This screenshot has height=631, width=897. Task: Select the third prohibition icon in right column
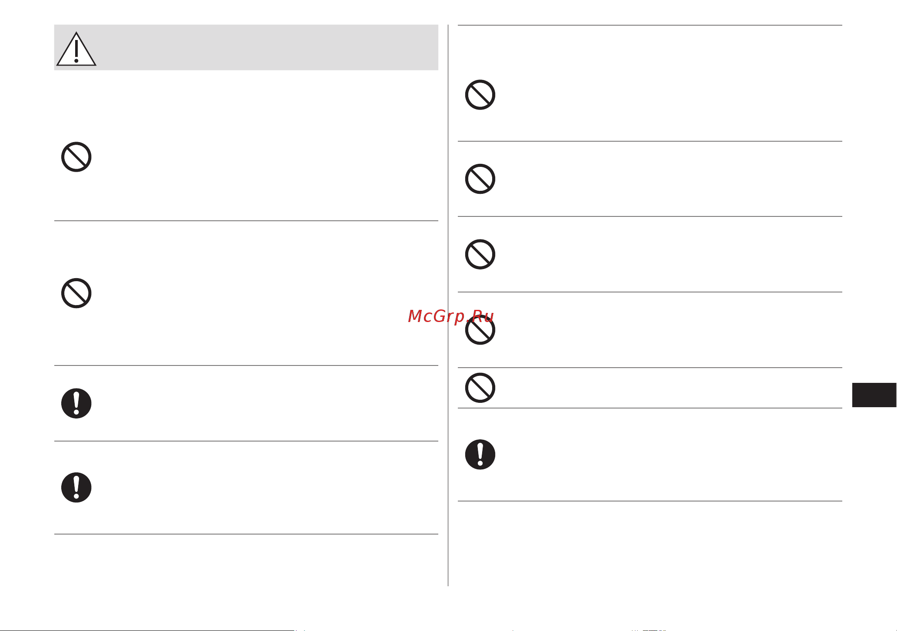480,254
